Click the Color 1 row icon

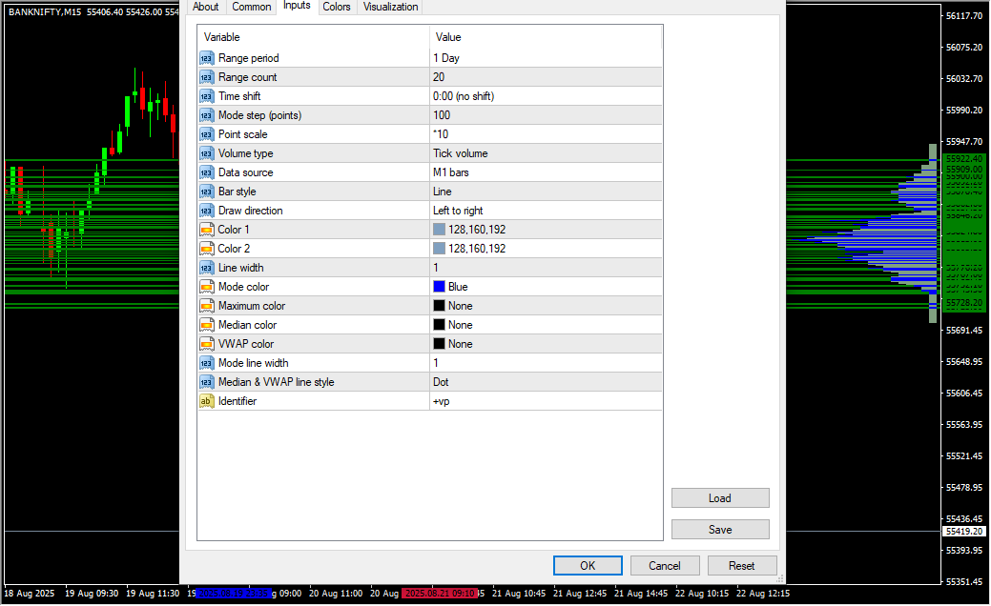(207, 230)
